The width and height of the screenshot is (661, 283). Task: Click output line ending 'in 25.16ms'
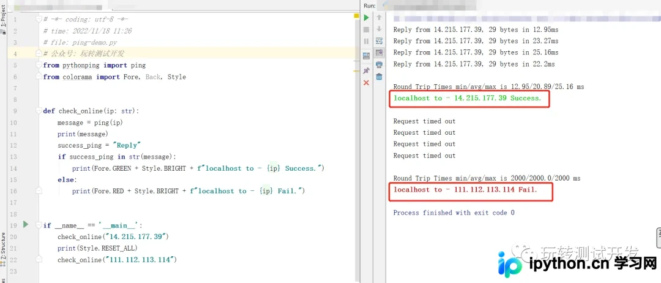(476, 52)
